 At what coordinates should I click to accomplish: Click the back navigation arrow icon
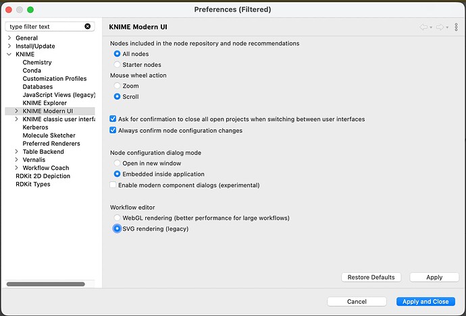[423, 27]
